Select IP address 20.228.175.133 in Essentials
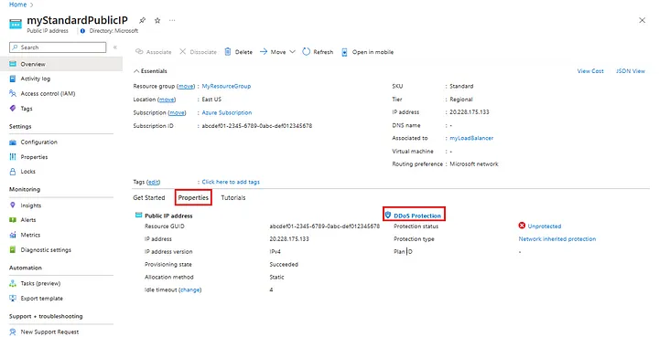The image size is (659, 337). 470,112
